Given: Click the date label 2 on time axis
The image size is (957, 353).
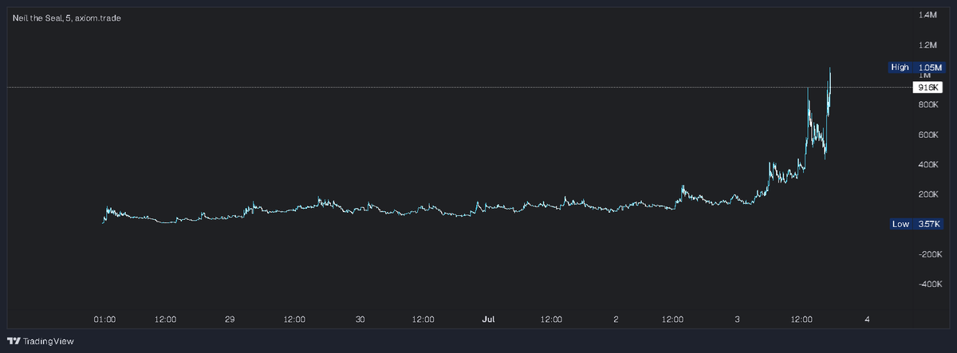Looking at the screenshot, I should [616, 320].
